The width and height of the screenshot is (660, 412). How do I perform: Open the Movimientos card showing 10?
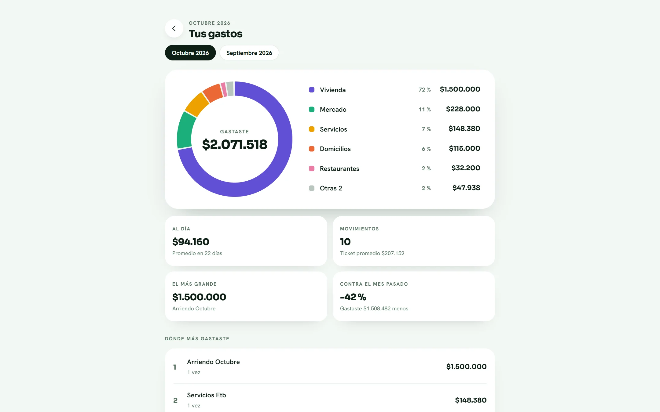(414, 241)
